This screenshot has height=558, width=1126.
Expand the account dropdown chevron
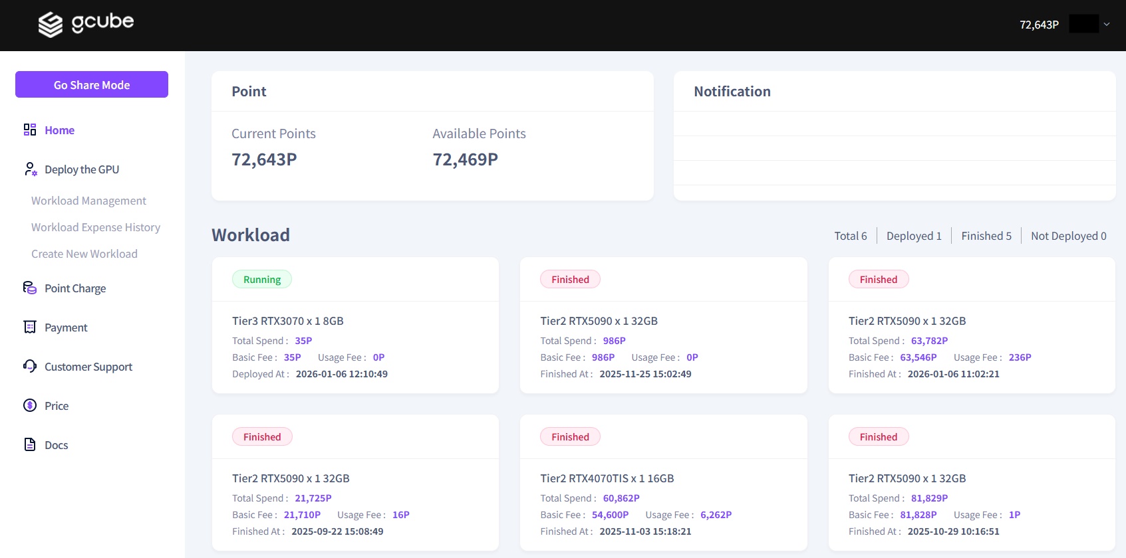click(x=1107, y=25)
